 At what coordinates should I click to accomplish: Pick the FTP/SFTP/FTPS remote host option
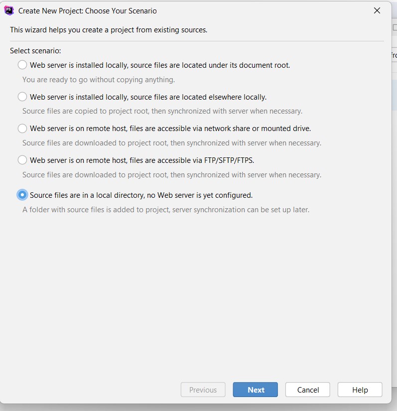22,160
